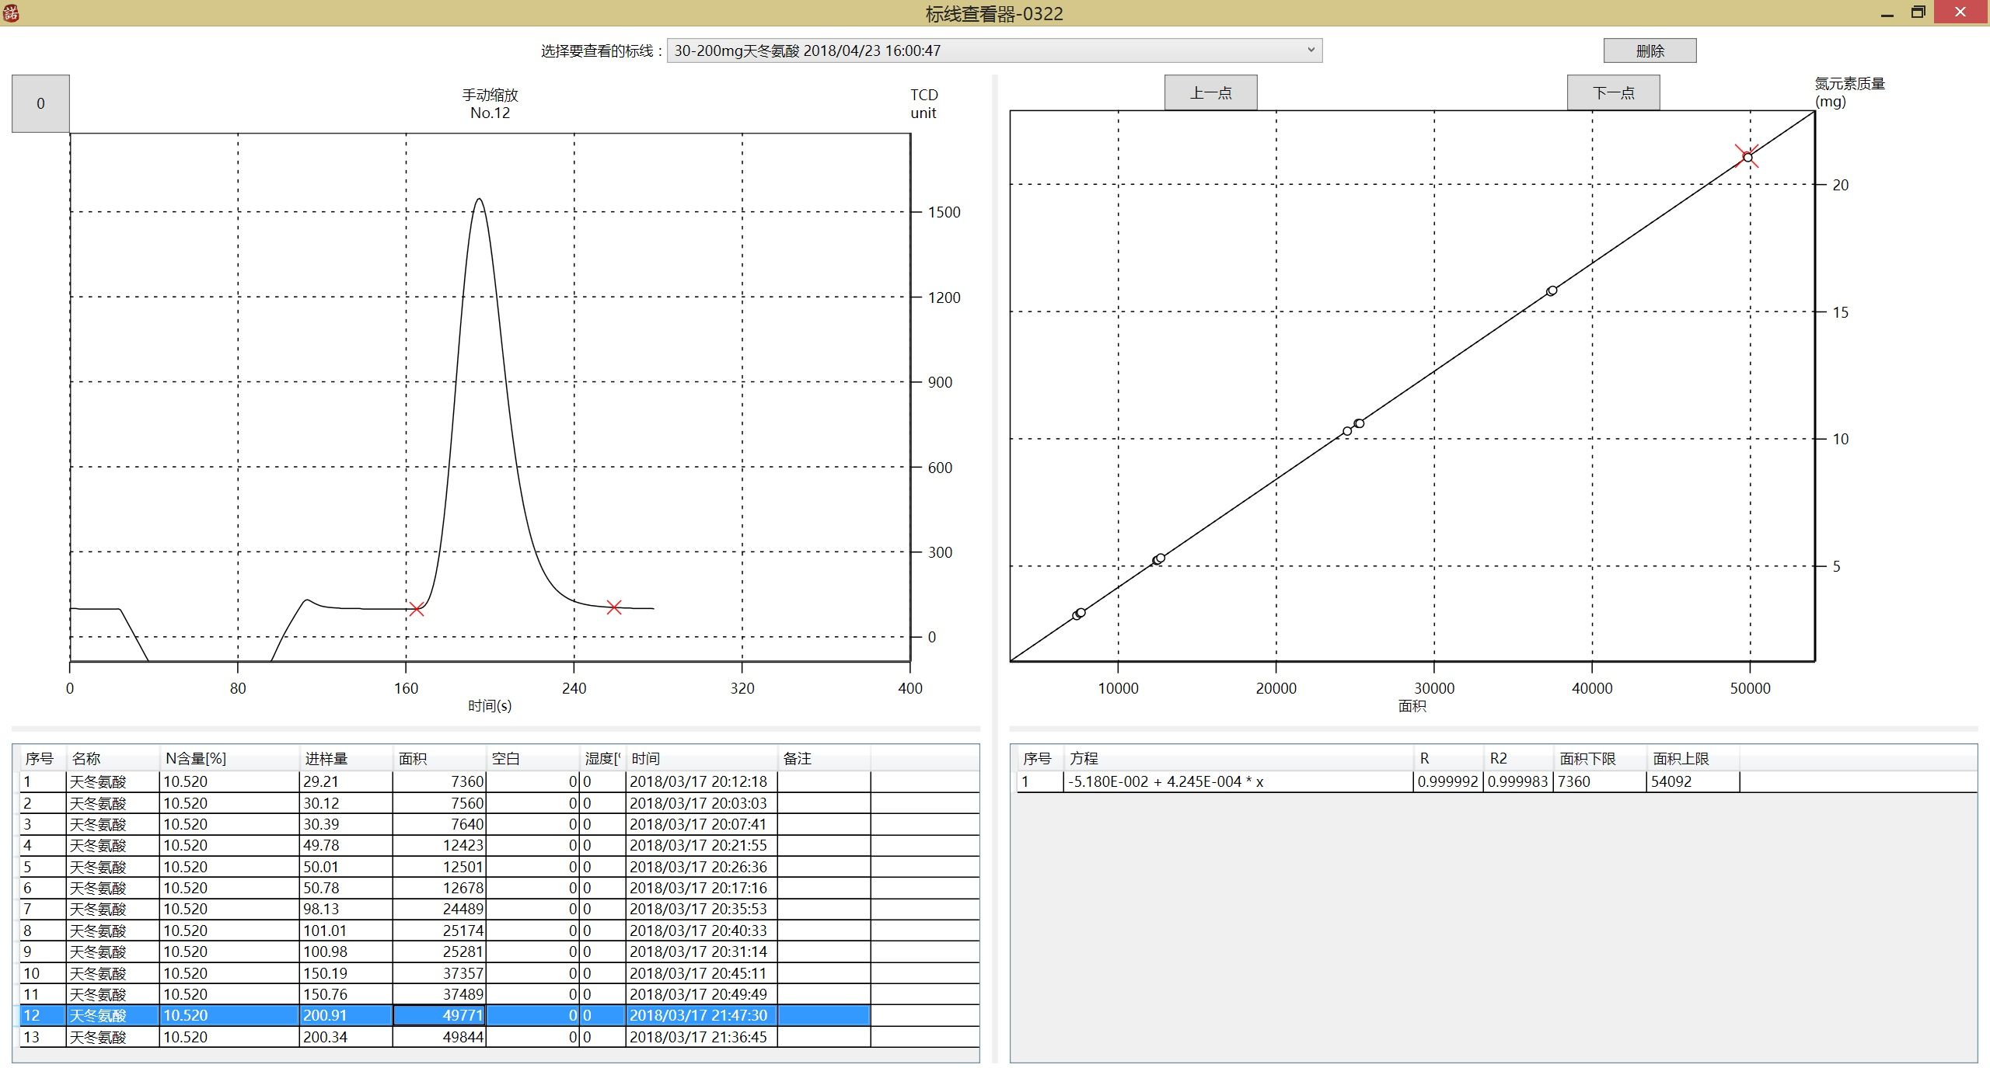Click the 0 button above the chromatogram
1990x1068 pixels.
pos(40,104)
